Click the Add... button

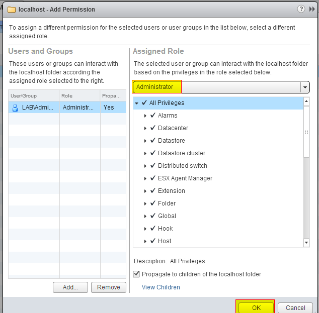click(70, 287)
